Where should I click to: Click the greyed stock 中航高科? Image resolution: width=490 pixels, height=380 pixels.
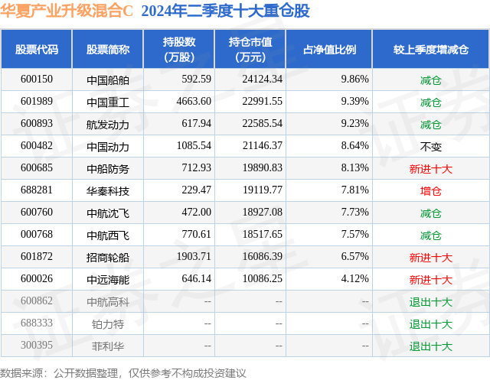108,302
